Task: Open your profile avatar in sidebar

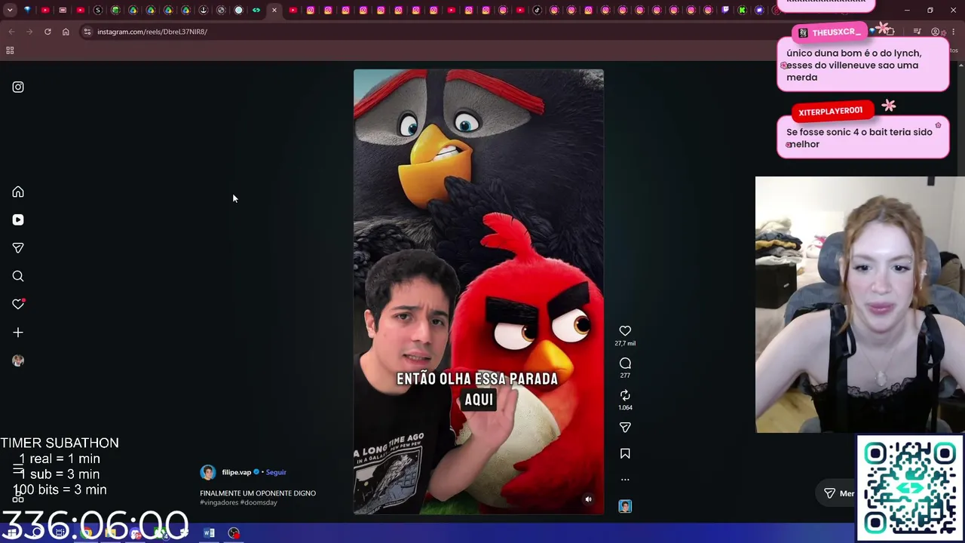Action: pyautogui.click(x=18, y=360)
